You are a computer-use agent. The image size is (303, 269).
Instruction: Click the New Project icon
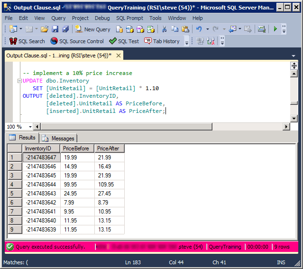pos(13,29)
